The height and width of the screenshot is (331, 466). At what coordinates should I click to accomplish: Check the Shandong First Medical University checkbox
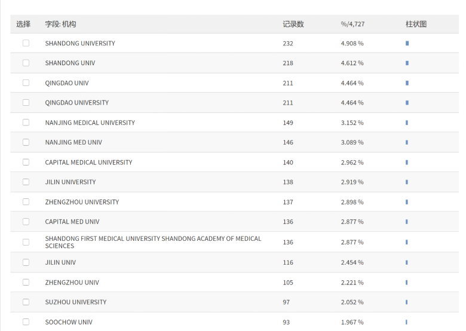pyautogui.click(x=26, y=242)
